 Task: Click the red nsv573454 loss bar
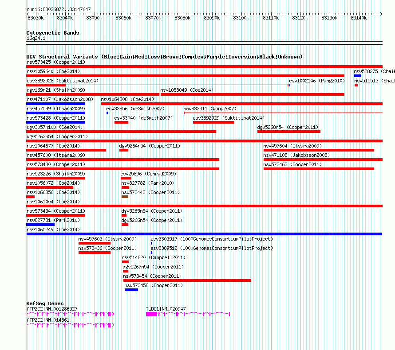[x=187, y=280]
